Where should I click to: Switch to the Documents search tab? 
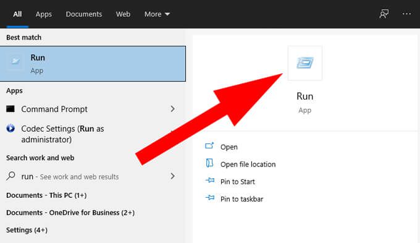84,14
